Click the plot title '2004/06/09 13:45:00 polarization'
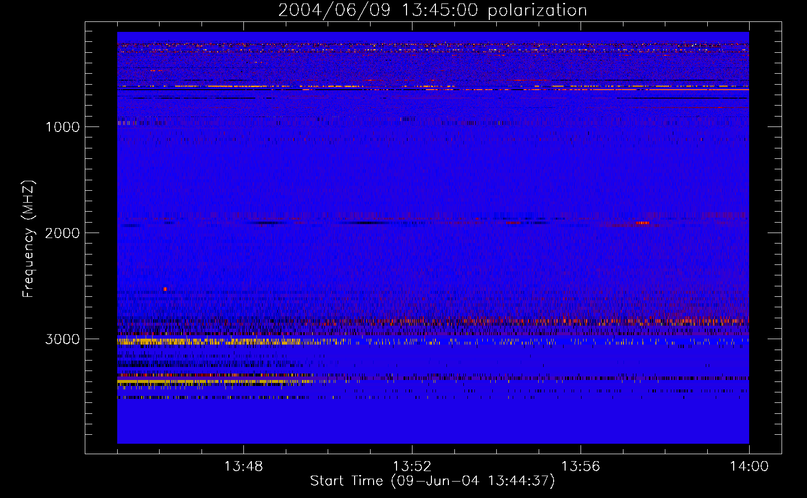Screen dimensions: 807x498 pyautogui.click(x=432, y=10)
